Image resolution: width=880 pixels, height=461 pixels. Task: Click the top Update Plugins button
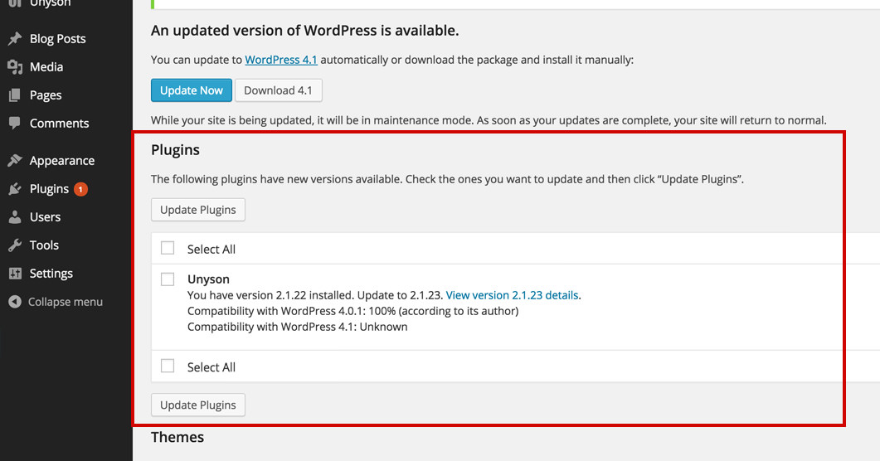tap(198, 210)
